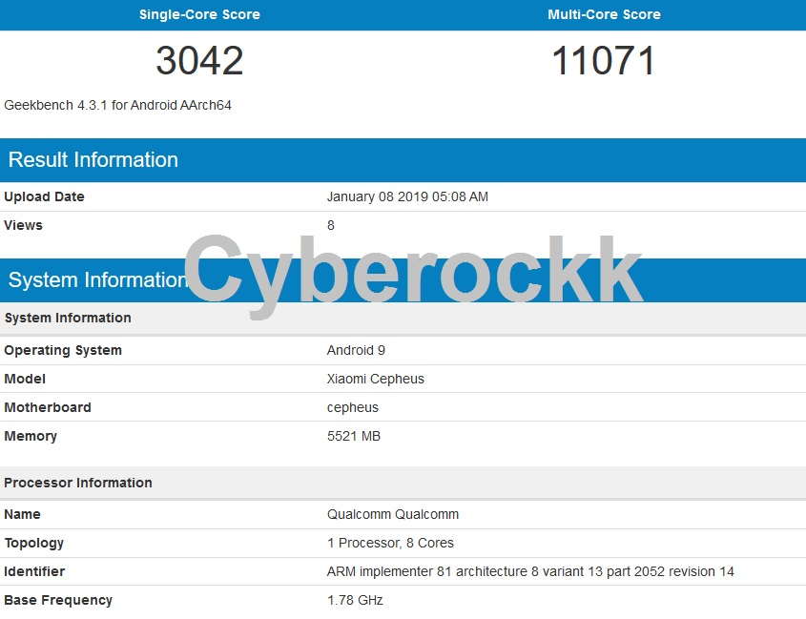Select the multi-core score value 11071

pyautogui.click(x=604, y=60)
